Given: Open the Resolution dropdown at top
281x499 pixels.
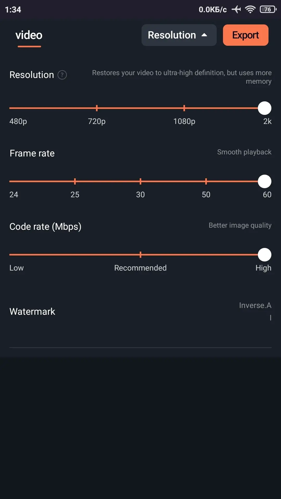Looking at the screenshot, I should click(x=172, y=35).
